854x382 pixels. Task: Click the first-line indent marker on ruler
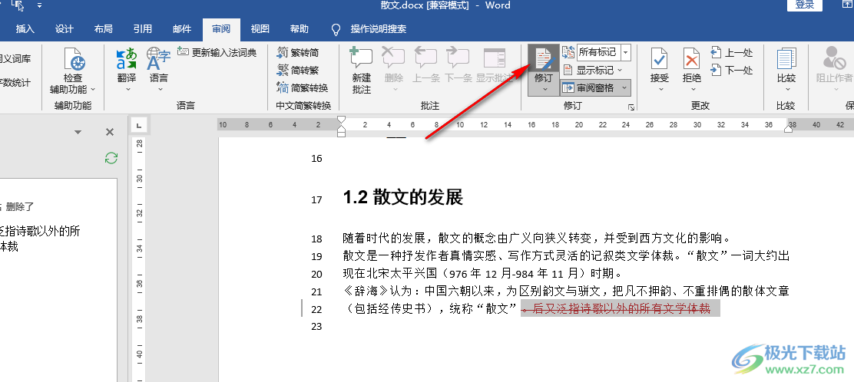click(x=342, y=119)
